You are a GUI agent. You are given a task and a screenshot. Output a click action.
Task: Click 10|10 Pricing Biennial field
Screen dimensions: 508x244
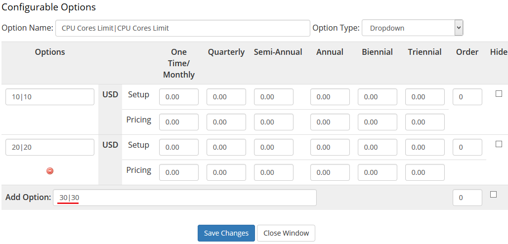click(x=378, y=122)
